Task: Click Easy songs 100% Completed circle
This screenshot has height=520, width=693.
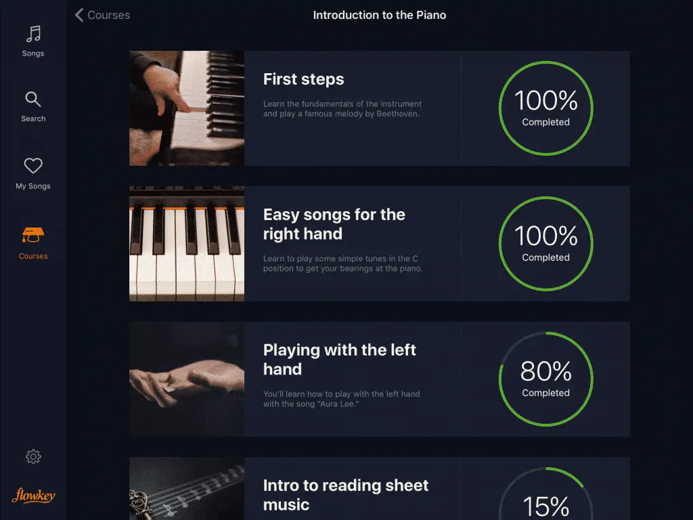Action: coord(546,244)
